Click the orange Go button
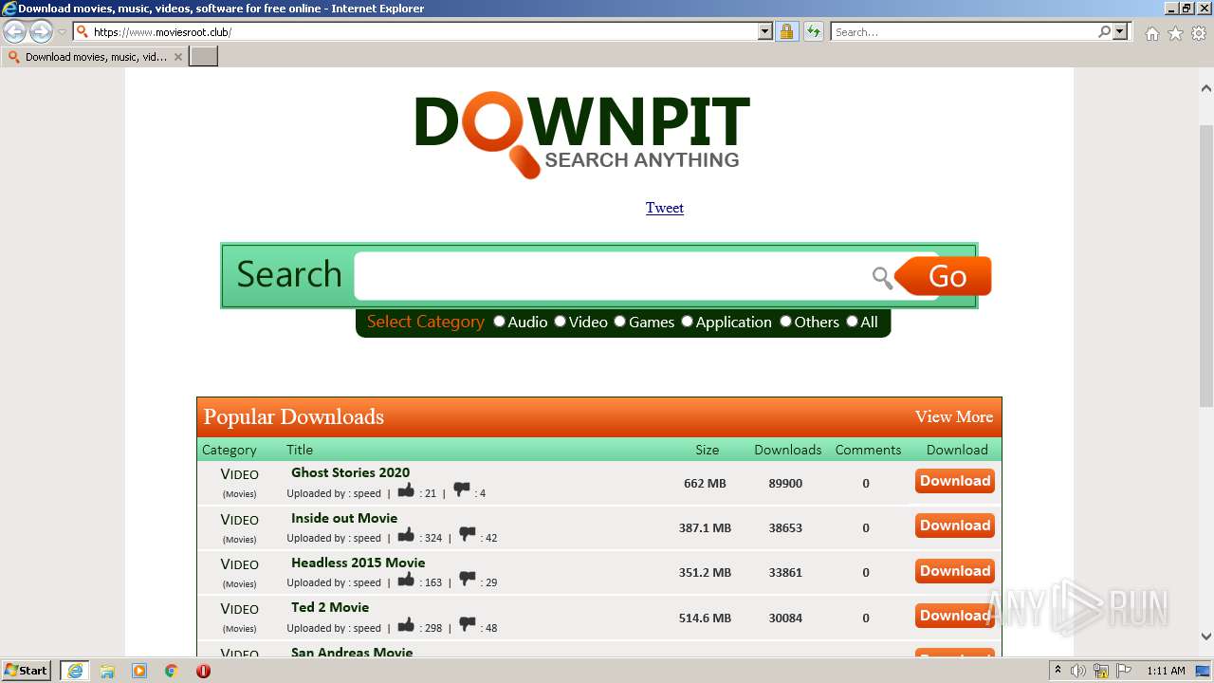 click(945, 276)
